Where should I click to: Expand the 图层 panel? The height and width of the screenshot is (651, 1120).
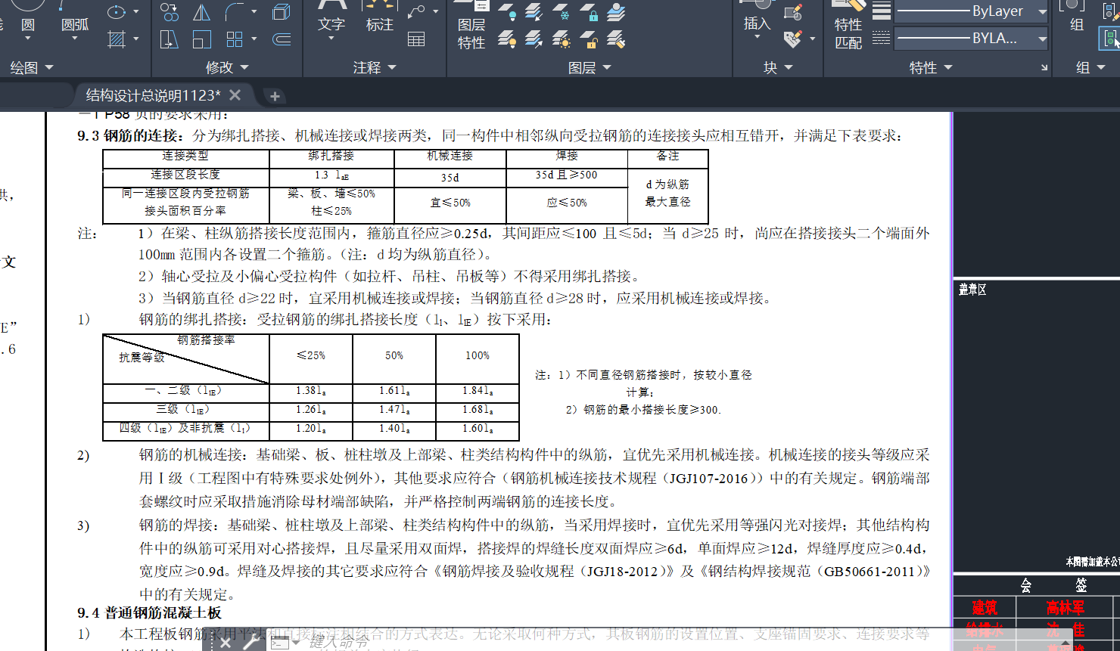pyautogui.click(x=590, y=68)
